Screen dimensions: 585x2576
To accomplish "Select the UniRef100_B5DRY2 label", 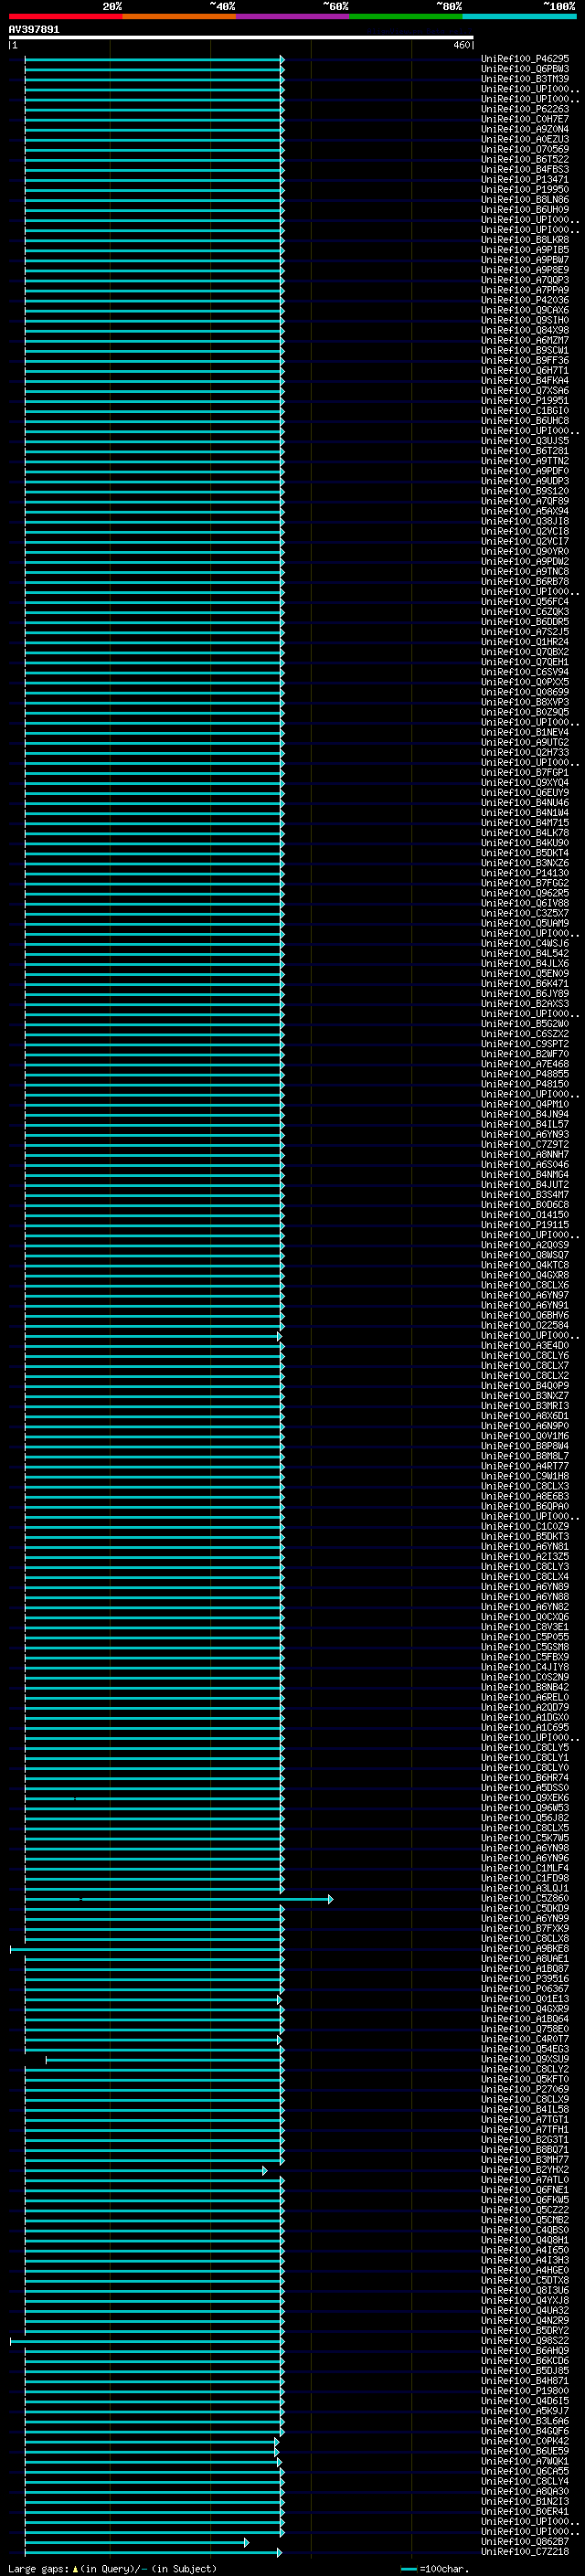I will (524, 2330).
